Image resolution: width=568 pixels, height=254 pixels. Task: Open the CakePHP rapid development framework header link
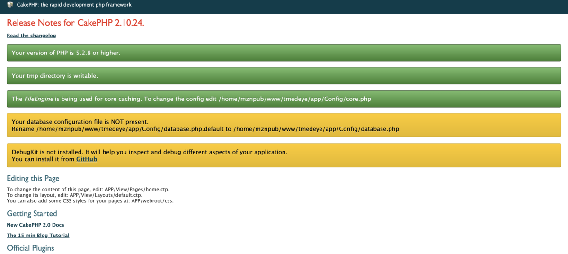74,5
